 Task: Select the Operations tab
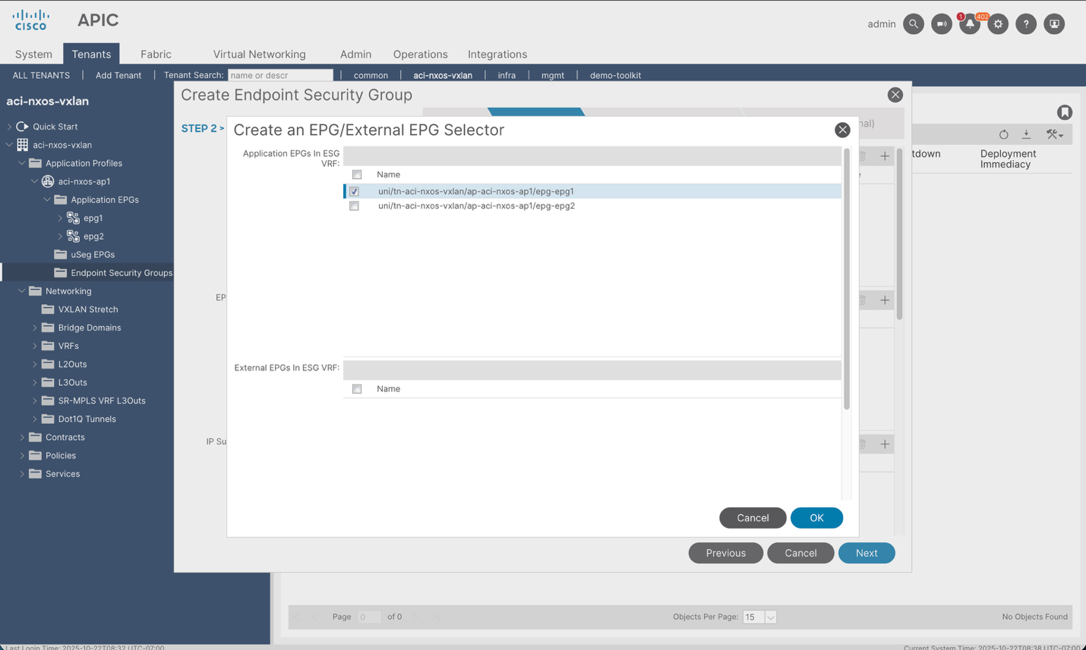tap(420, 54)
